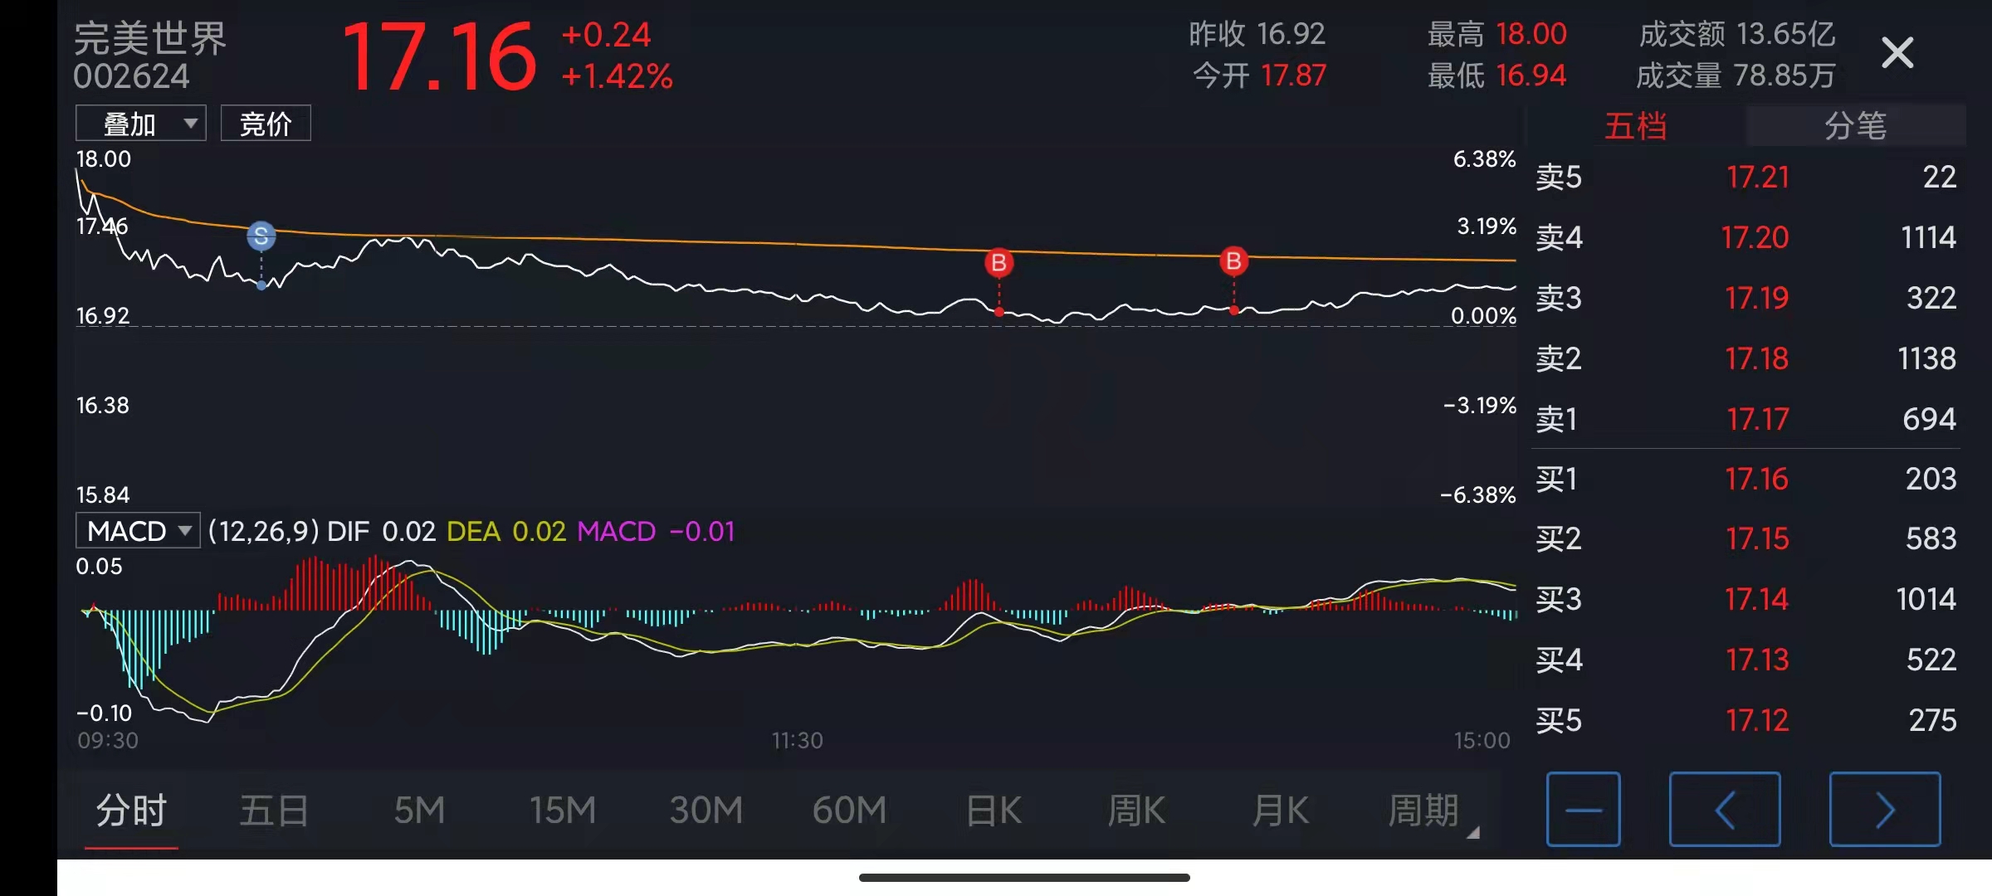Open the MACD indicator dropdown
Image resolution: width=1992 pixels, height=896 pixels.
[x=138, y=531]
